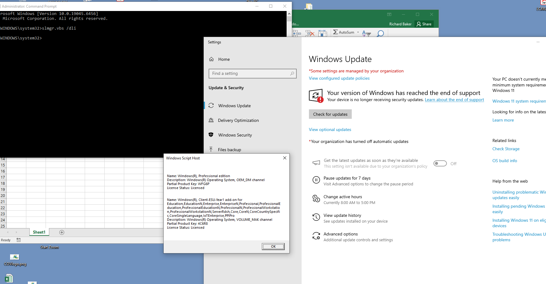The width and height of the screenshot is (546, 284).
Task: Click inside the Find a setting search box
Action: coord(245,73)
